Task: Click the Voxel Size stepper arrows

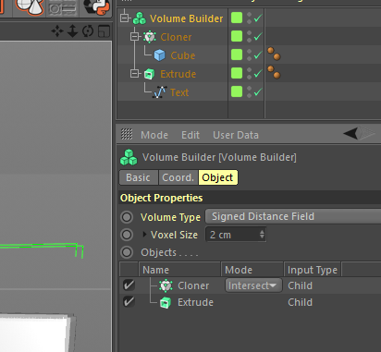Action: 262,235
